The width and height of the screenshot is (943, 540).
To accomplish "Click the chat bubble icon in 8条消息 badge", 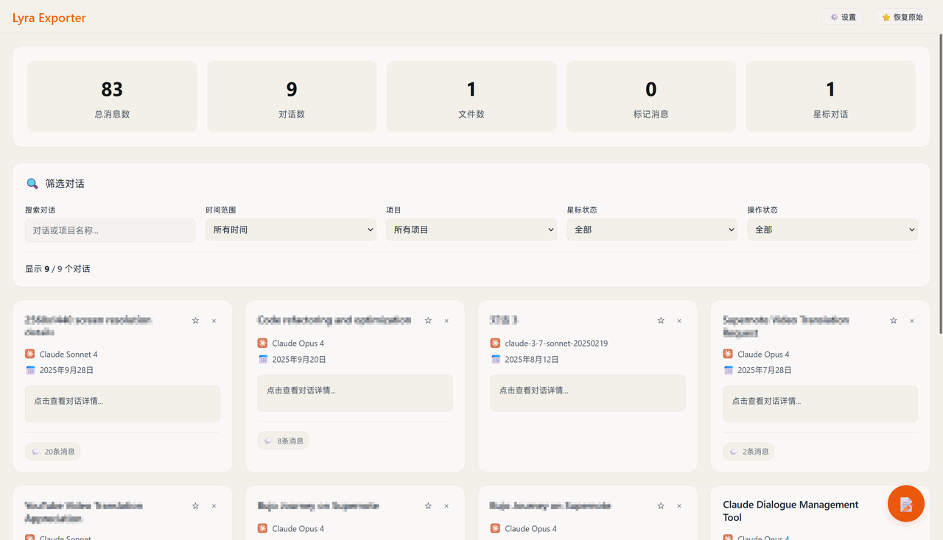I will (268, 441).
